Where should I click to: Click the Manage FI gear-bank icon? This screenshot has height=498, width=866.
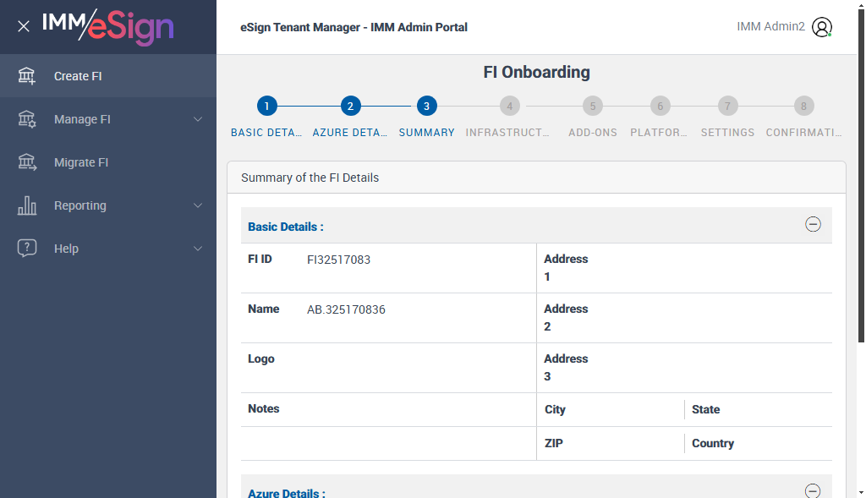[x=27, y=119]
